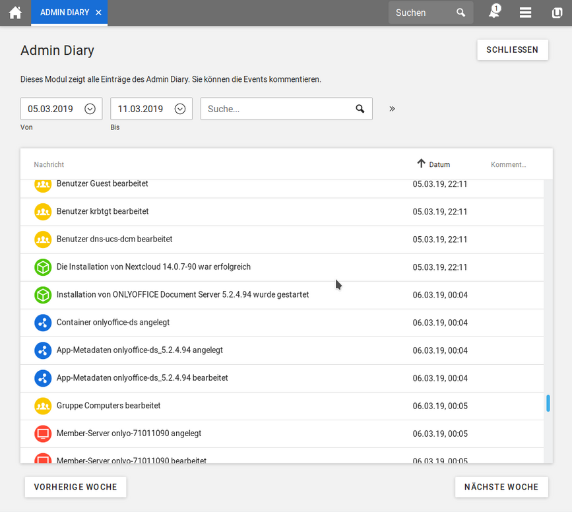
Task: Click group icon of Gruppe Computers row
Action: pos(43,406)
